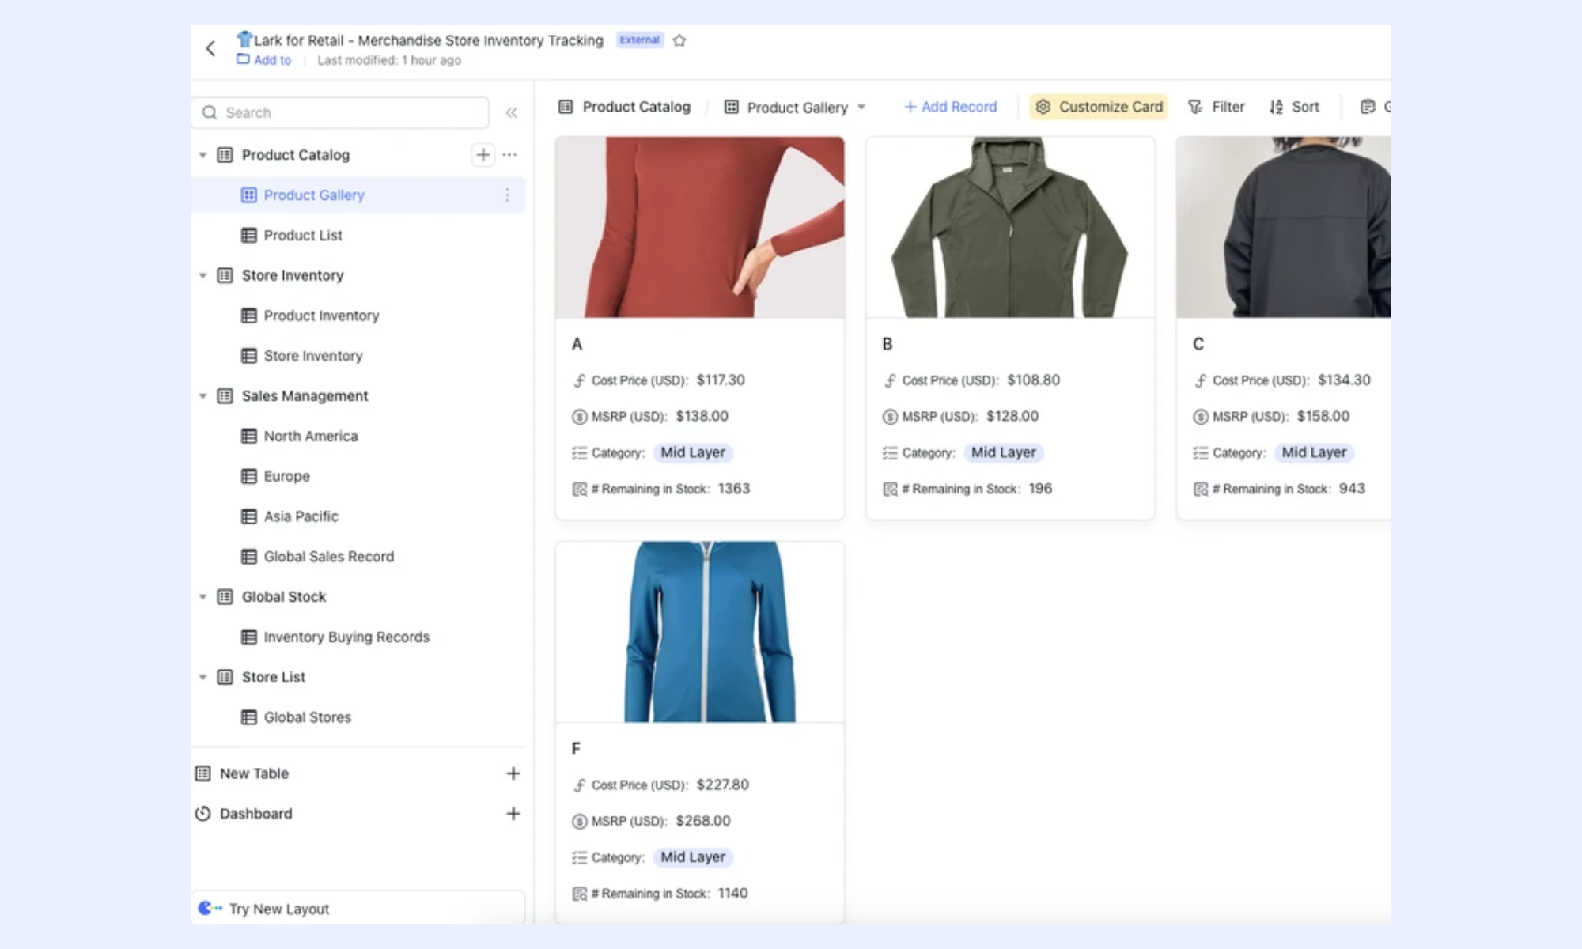Click the Mid Layer tag on card A
The image size is (1582, 949).
[693, 452]
